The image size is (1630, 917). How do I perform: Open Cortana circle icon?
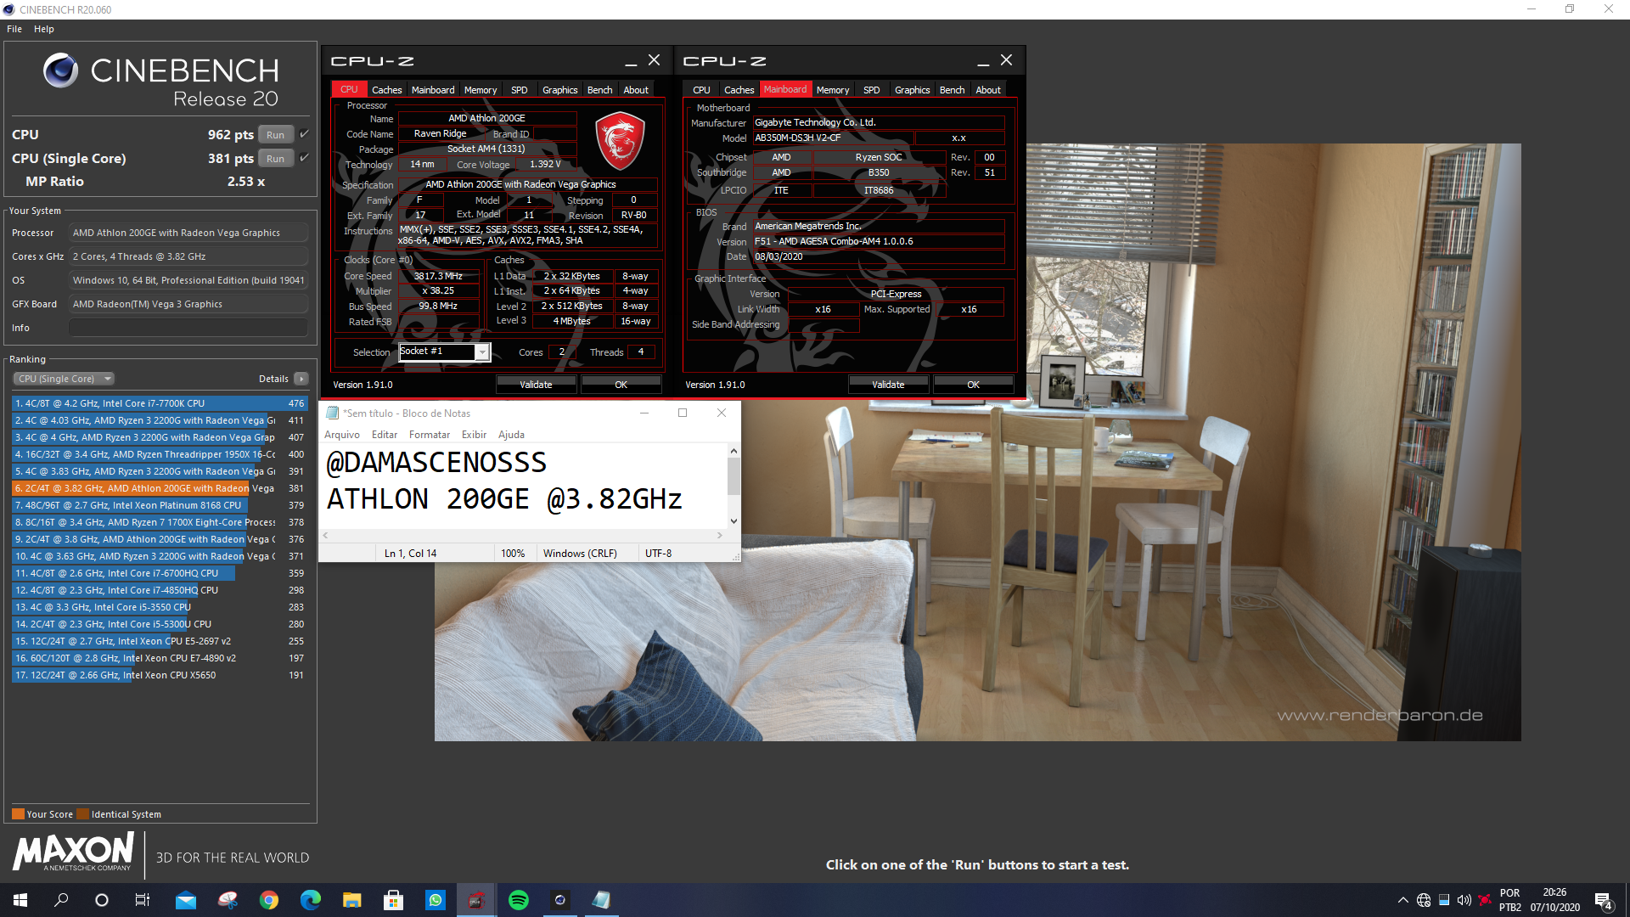(x=102, y=900)
